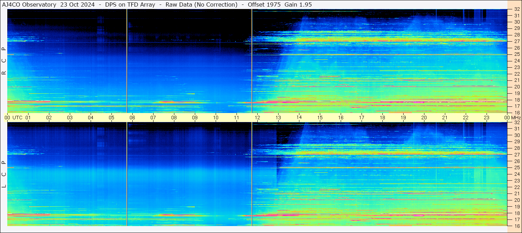The width and height of the screenshot is (522, 233).
Task: Click the pink vertical line near 06 UTC in LCP
Action: coord(127,173)
